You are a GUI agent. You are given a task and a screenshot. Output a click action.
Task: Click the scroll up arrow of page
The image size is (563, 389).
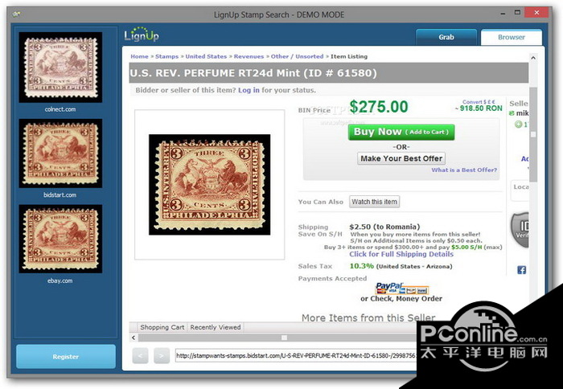point(533,58)
